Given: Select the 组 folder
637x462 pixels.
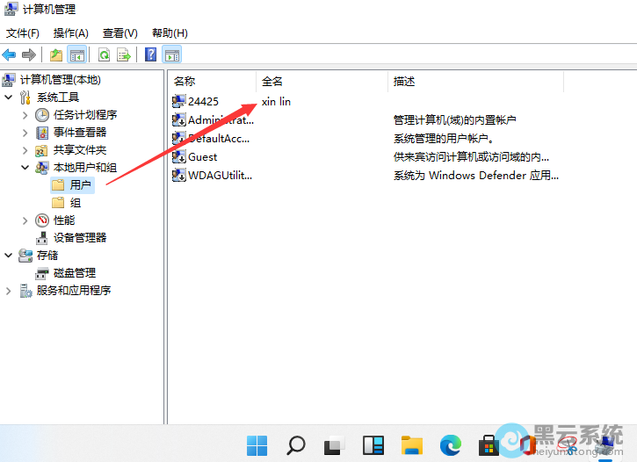Looking at the screenshot, I should [x=76, y=203].
